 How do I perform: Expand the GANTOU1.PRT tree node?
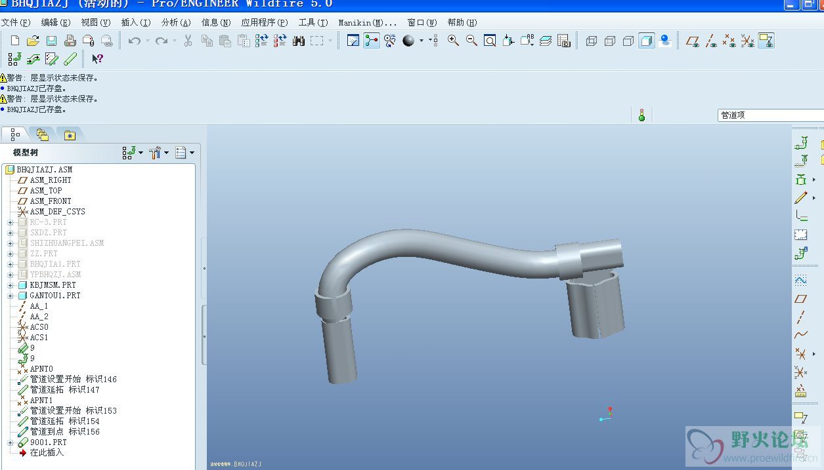tap(11, 296)
